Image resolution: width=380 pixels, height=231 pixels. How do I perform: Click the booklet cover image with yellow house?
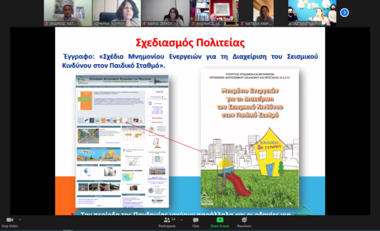[250, 138]
